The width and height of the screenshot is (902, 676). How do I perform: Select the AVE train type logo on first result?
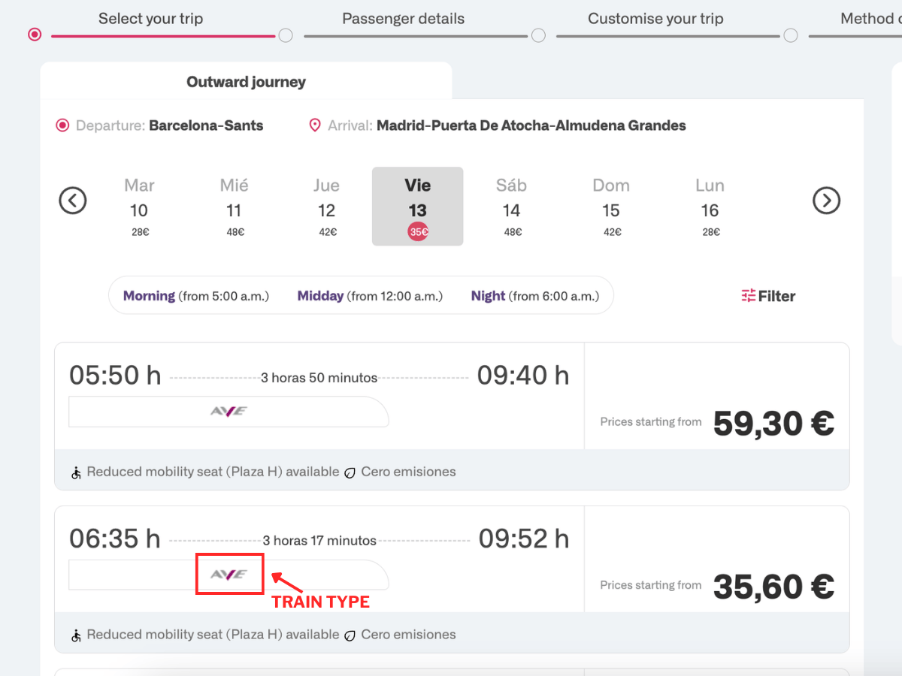[229, 411]
